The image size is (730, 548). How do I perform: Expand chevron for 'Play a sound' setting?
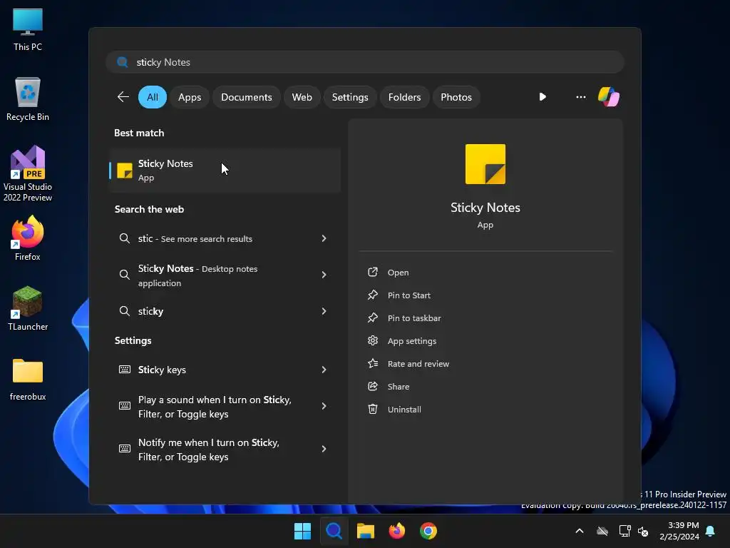coord(324,406)
